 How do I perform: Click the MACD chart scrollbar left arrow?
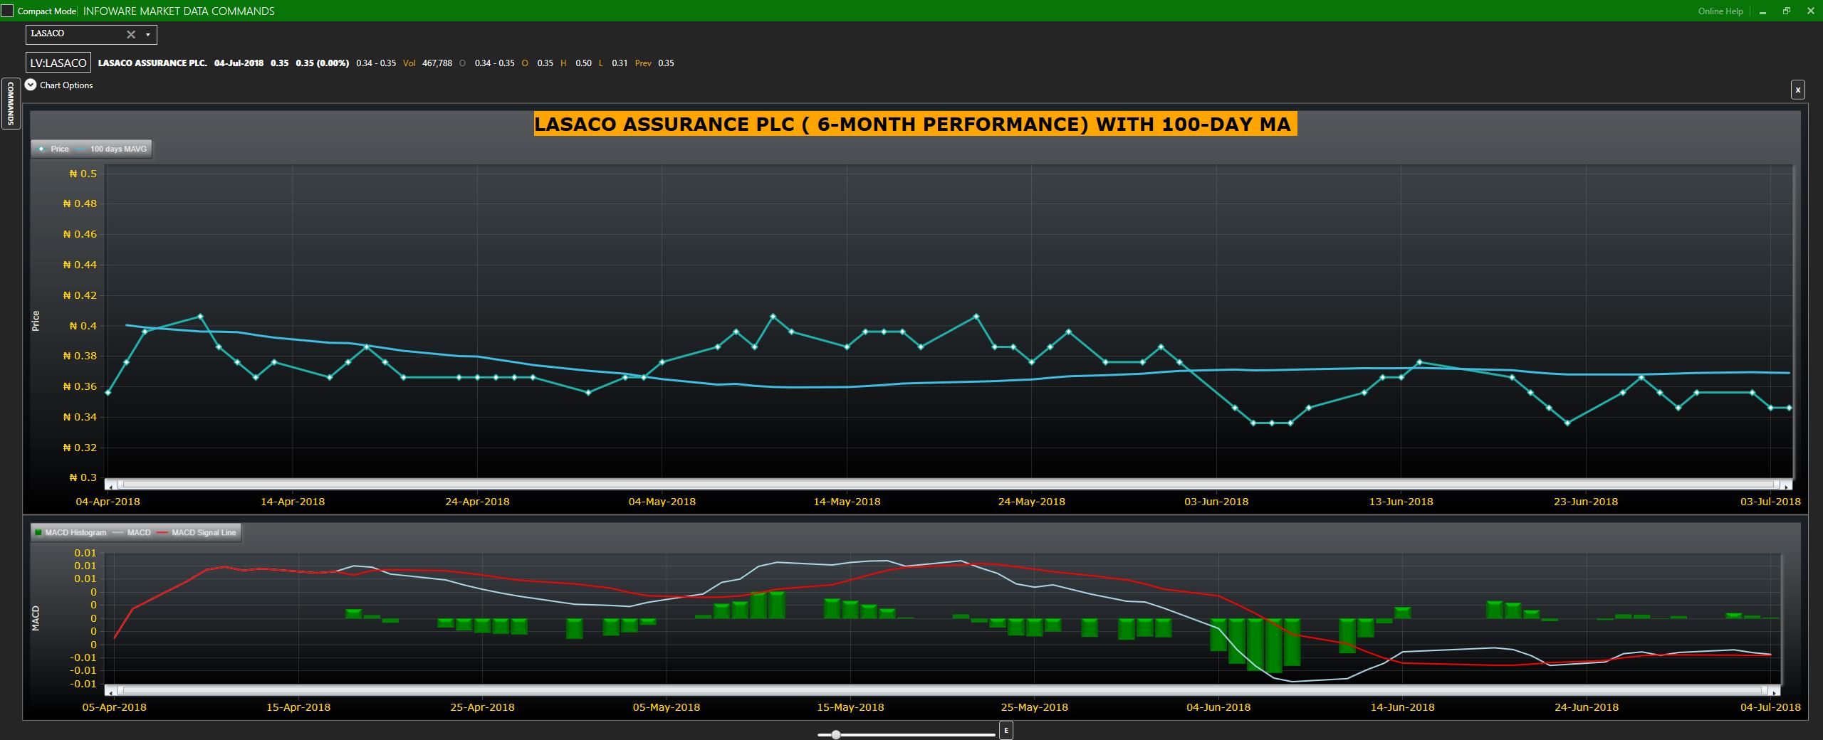point(110,691)
